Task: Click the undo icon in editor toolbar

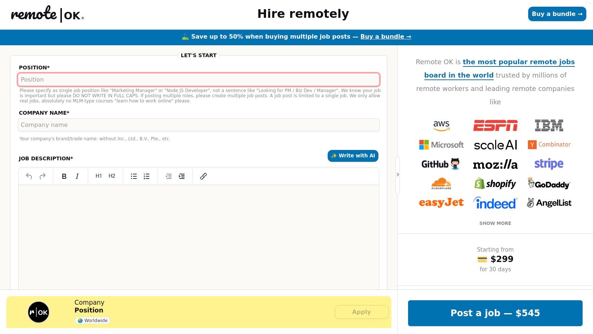Action: coord(29,176)
